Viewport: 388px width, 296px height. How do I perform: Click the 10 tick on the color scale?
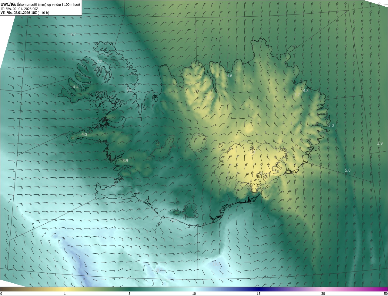point(194,294)
